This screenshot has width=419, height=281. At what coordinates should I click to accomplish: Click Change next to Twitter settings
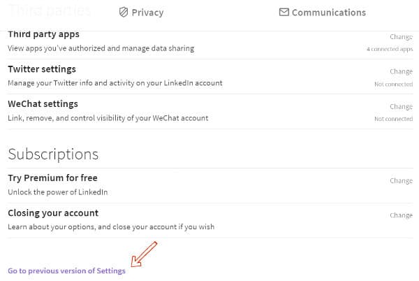(401, 71)
